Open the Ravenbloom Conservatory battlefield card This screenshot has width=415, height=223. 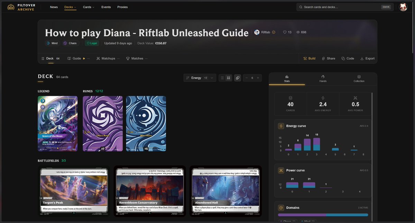150,191
